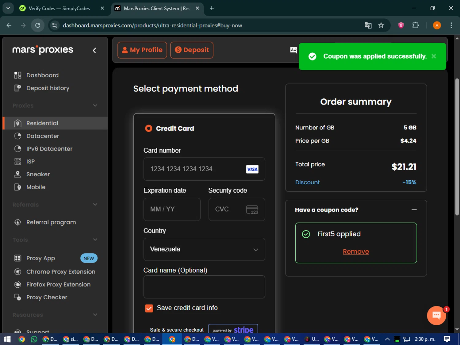Open the Windows notification center
460x345 pixels.
click(447, 339)
